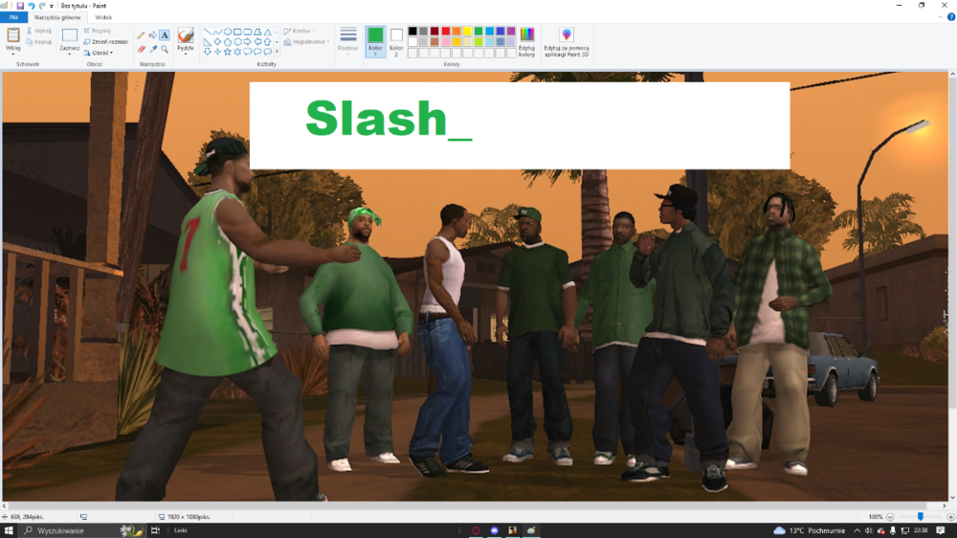Choose the Triangle shape
Image resolution: width=957 pixels, height=538 pixels.
pyautogui.click(x=267, y=32)
